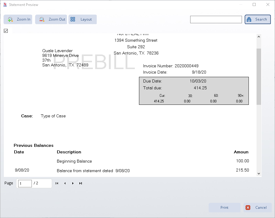
Task: Click inside the search text box
Action: pos(216,19)
